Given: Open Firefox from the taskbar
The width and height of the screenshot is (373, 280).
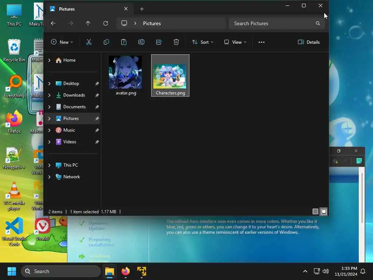Looking at the screenshot, I should click(x=126, y=271).
